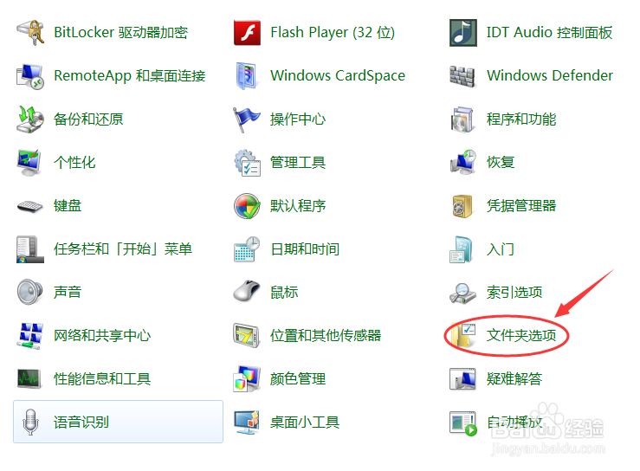Viewport: 640px width, 471px height.
Task: Open the 疑难解答 troubleshooting icon
Action: pos(462,378)
